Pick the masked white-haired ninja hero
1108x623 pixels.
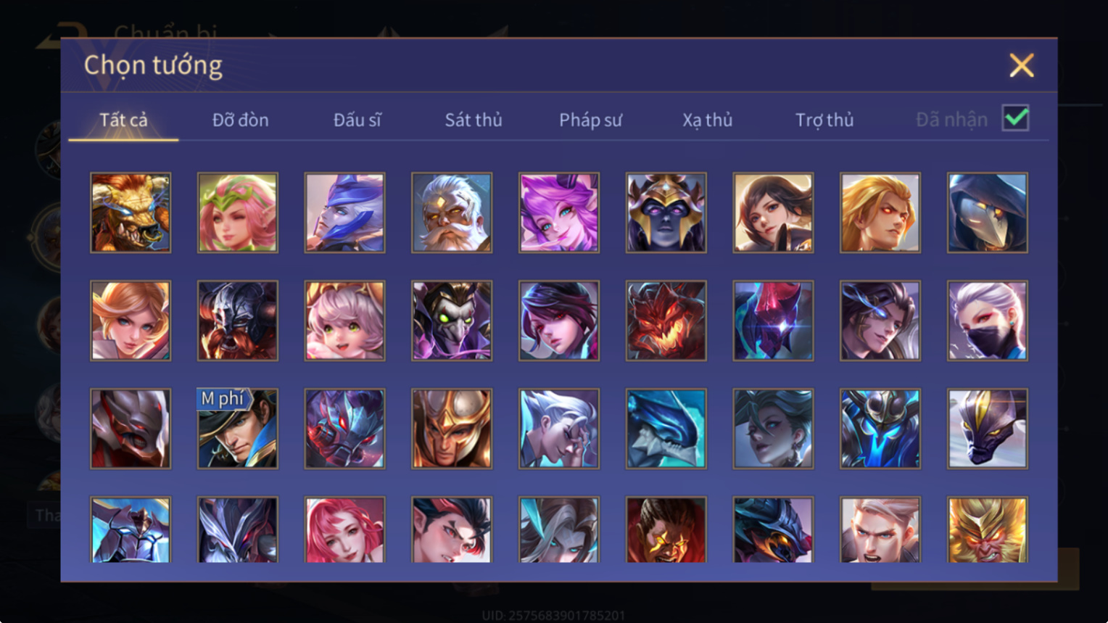tap(988, 321)
